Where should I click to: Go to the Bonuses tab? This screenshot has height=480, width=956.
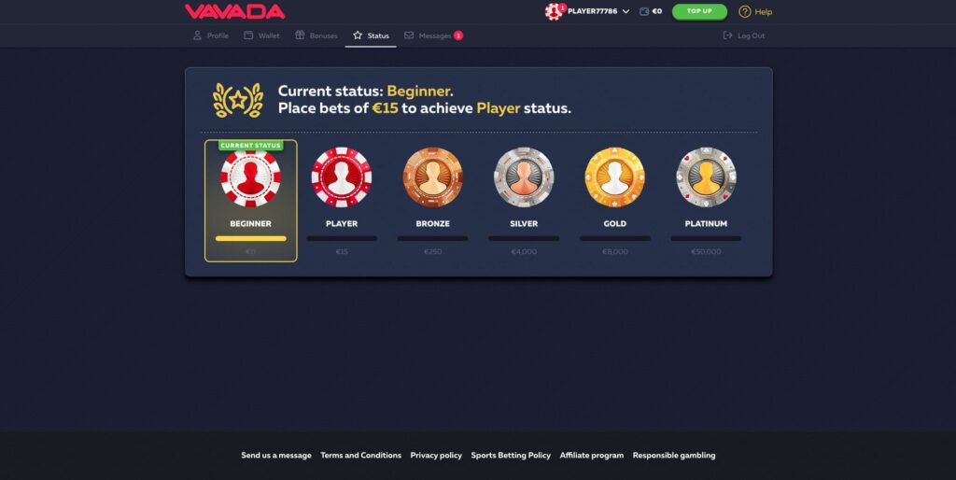click(316, 35)
